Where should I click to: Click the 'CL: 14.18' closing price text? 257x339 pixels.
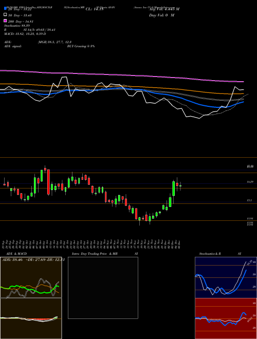[95, 9]
